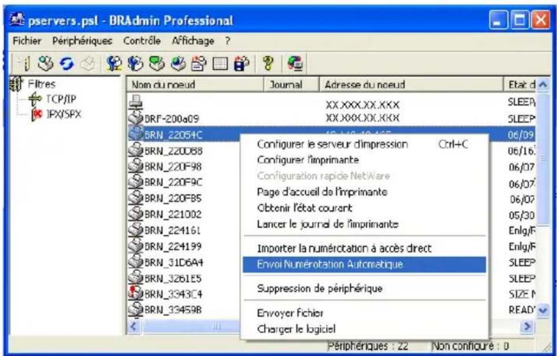Click the search devices printer toolbar icon

pyautogui.click(x=45, y=64)
